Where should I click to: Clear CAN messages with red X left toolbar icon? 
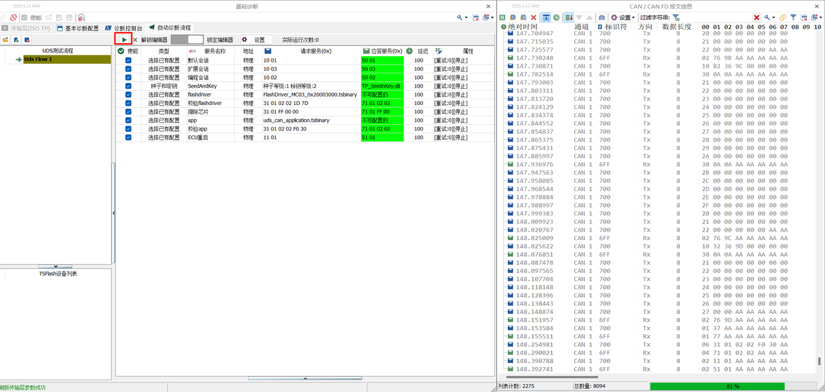tap(534, 17)
